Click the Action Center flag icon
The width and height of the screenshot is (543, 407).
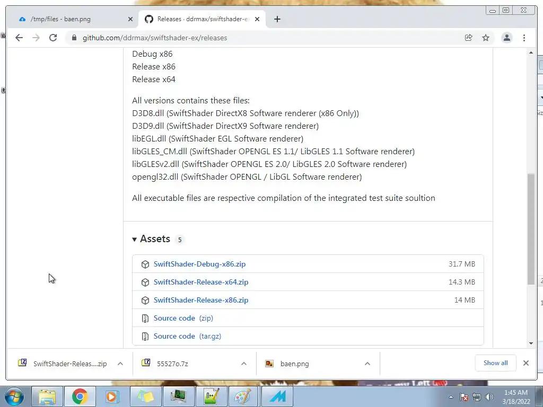click(x=464, y=397)
